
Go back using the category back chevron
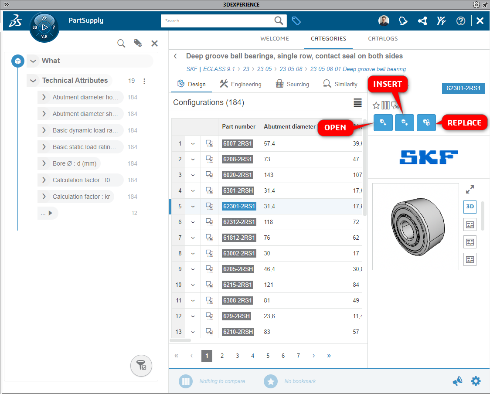click(175, 56)
